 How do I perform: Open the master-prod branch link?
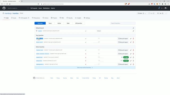(40, 42)
